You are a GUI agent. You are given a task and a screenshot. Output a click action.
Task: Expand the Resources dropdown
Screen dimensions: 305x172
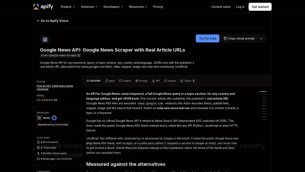[138, 7]
